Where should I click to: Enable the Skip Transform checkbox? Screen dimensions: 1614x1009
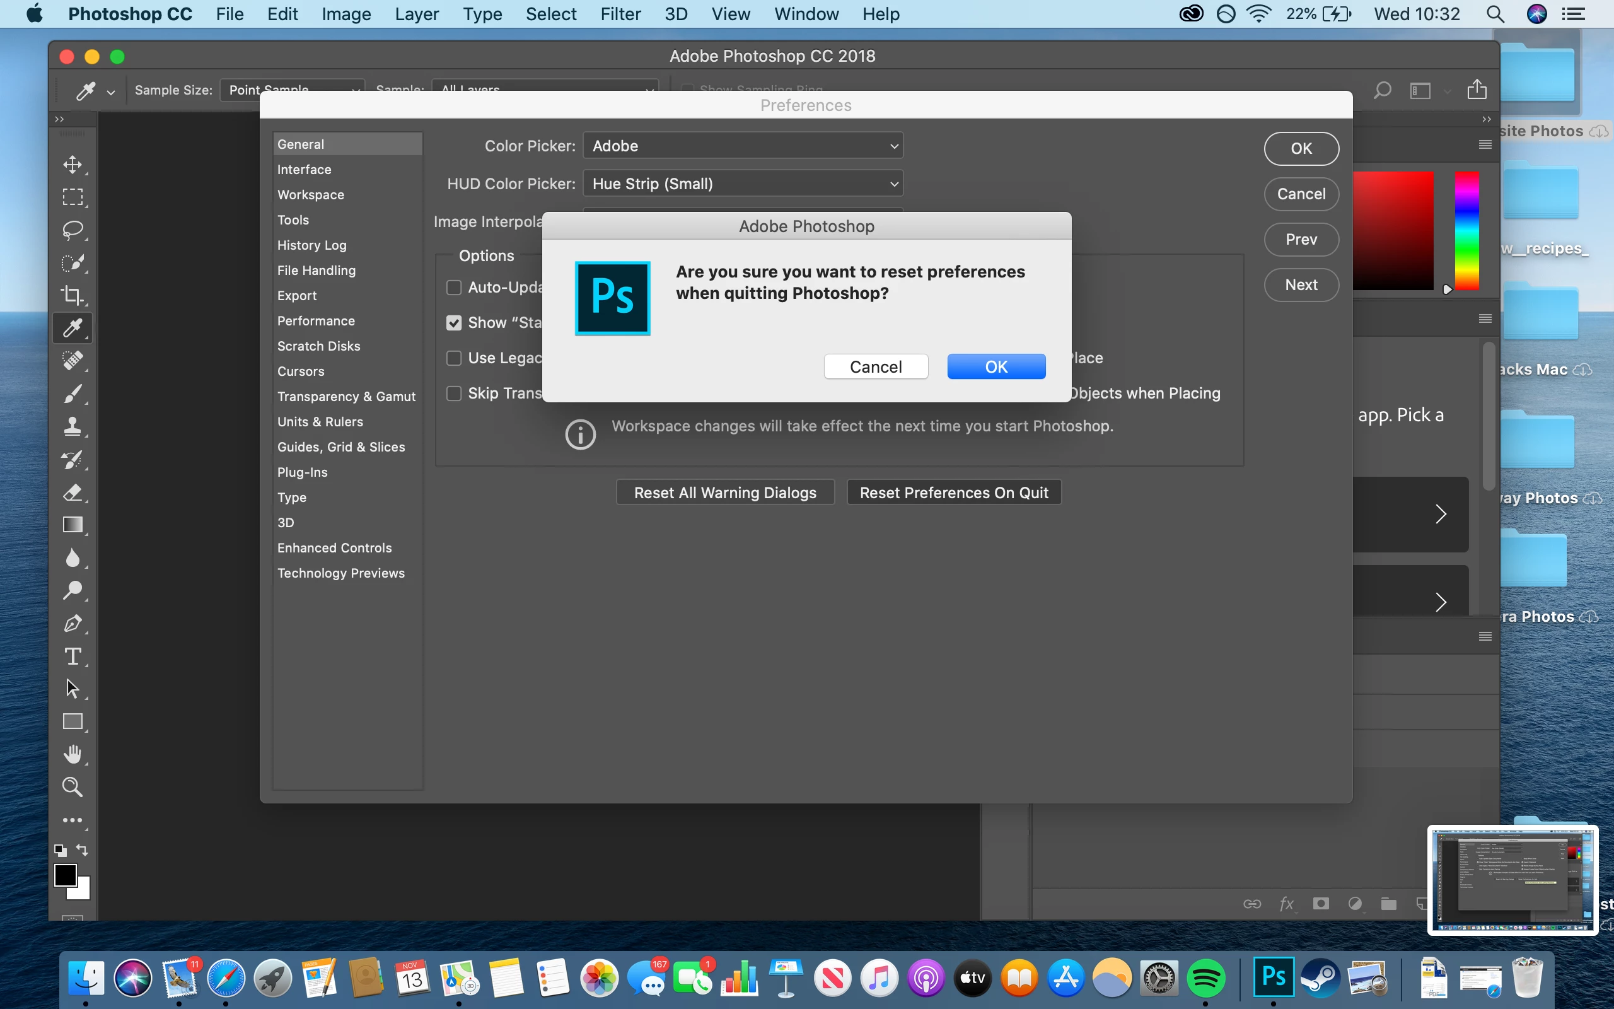click(453, 393)
